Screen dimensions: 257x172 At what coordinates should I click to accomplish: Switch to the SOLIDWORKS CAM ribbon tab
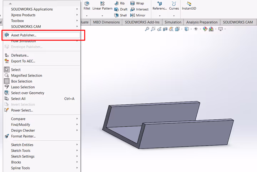(x=238, y=22)
